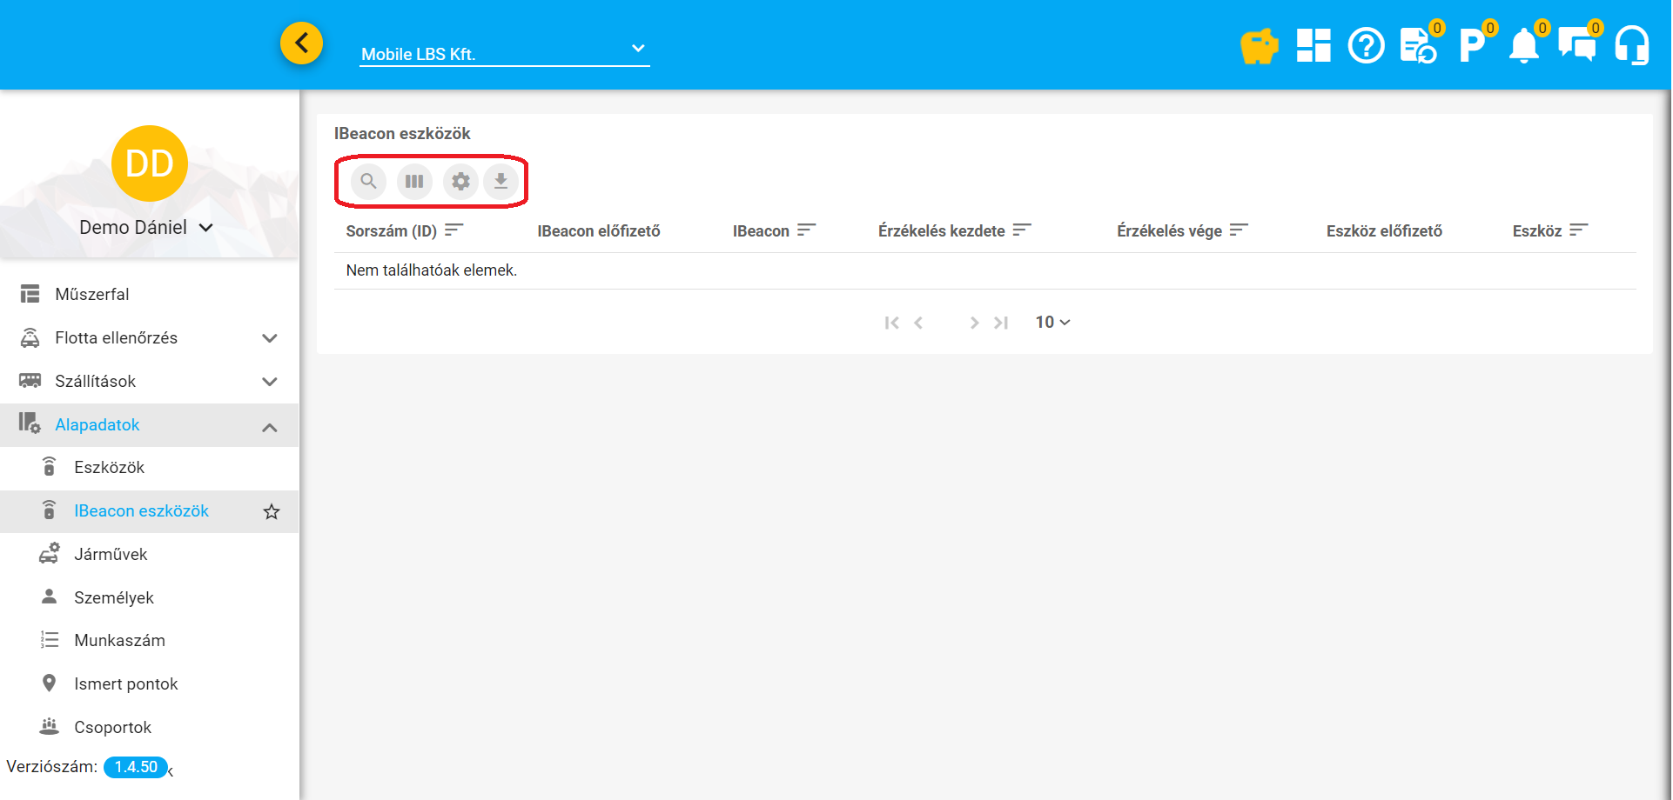Image resolution: width=1673 pixels, height=800 pixels.
Task: Click the headset support icon
Action: [1631, 46]
